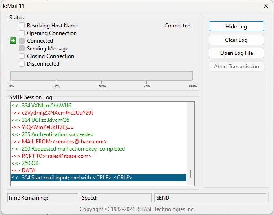Click the SMTP log scrollbar thumb
The height and width of the screenshot is (215, 274).
coord(190,174)
